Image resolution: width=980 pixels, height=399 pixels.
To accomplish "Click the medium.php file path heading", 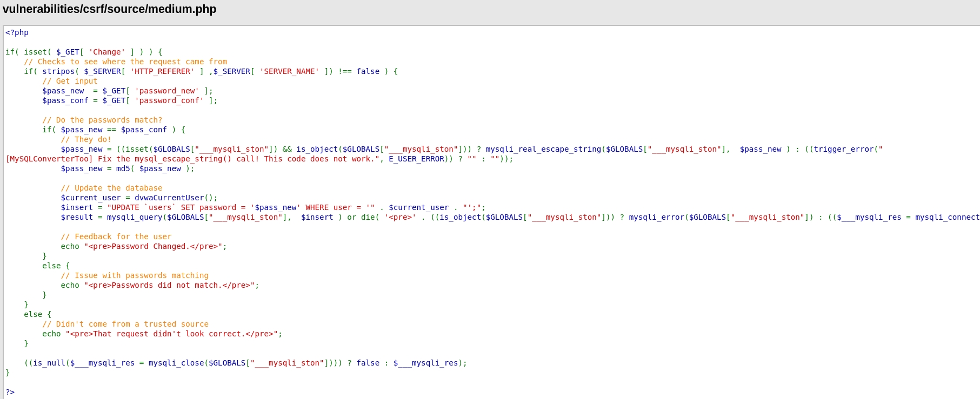I will (x=109, y=9).
